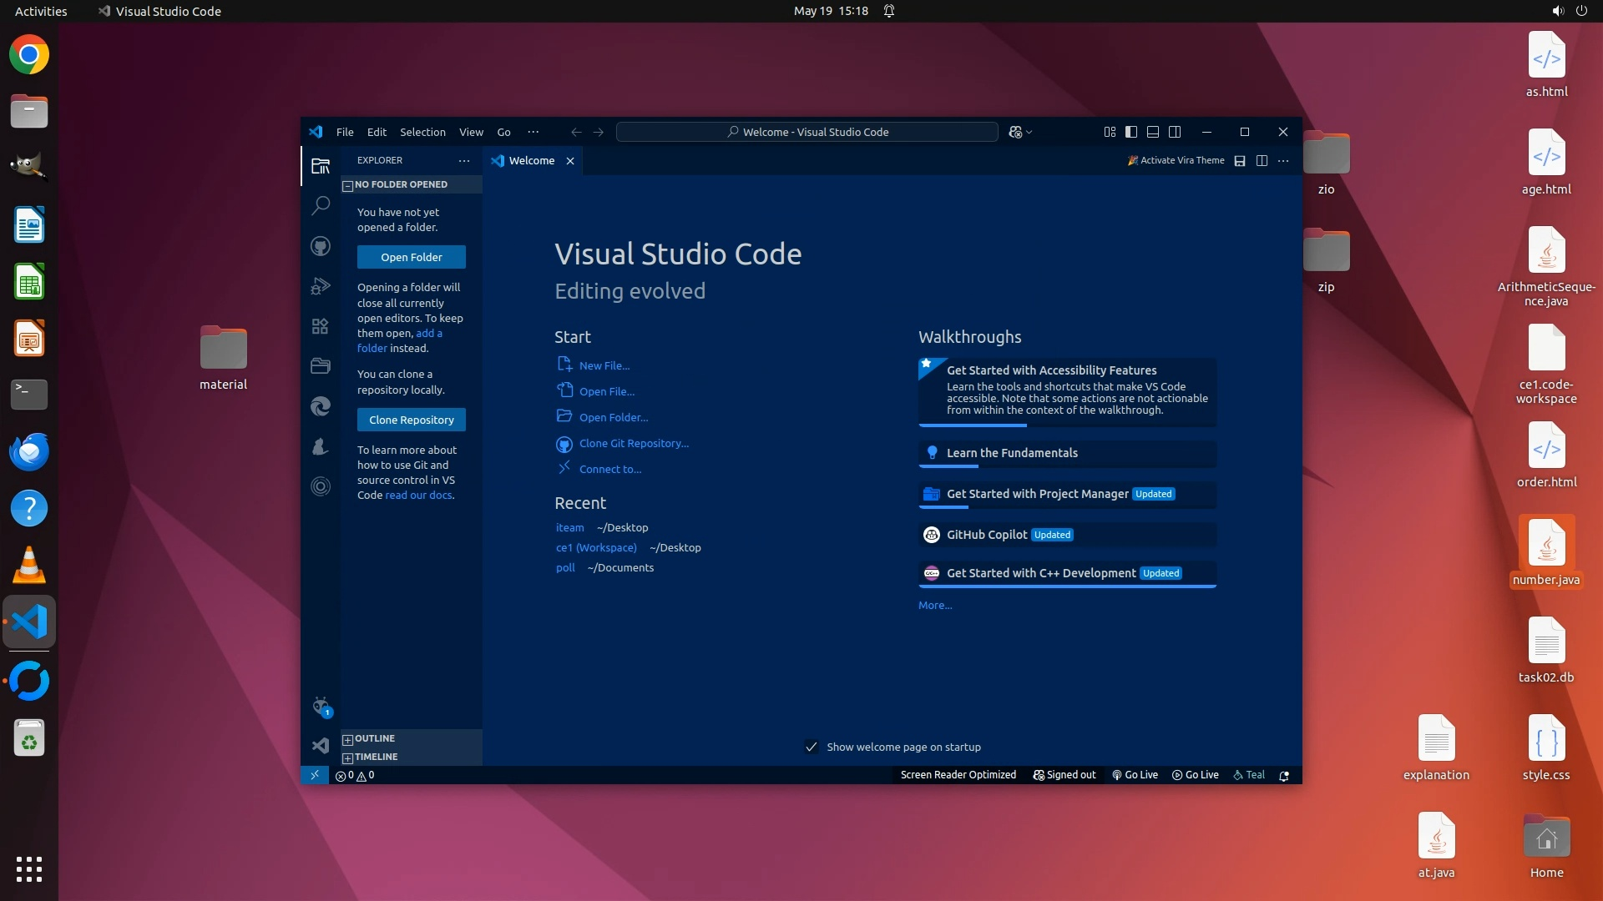This screenshot has height=901, width=1603.
Task: Open the Selection menu
Action: [x=422, y=132]
